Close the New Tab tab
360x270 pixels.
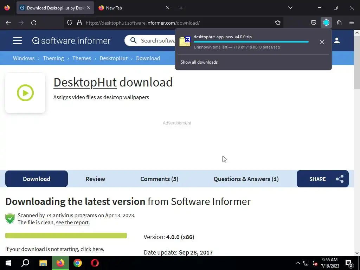click(x=168, y=8)
